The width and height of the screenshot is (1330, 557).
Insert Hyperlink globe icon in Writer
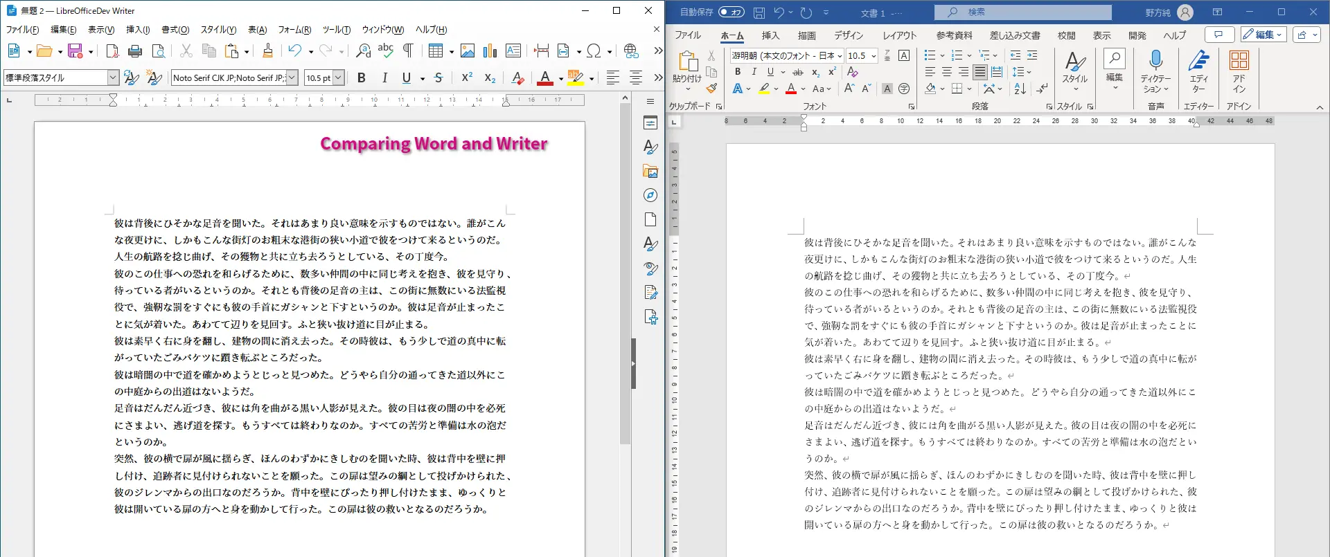(x=631, y=51)
